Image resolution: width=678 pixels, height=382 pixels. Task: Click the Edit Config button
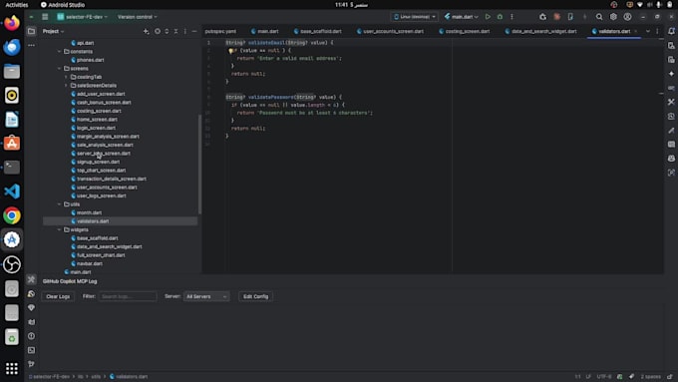point(255,296)
